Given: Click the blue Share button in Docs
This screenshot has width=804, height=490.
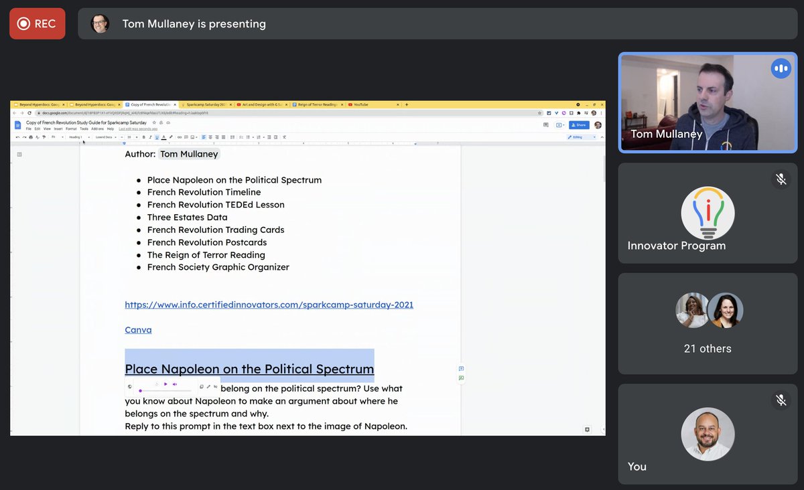Looking at the screenshot, I should 579,125.
